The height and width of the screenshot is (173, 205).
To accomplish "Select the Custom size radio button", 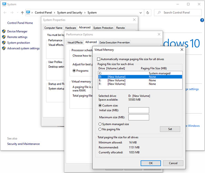I will [100, 106].
